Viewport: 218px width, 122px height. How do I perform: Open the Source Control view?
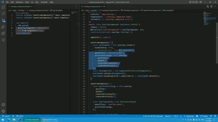[x=3, y=20]
